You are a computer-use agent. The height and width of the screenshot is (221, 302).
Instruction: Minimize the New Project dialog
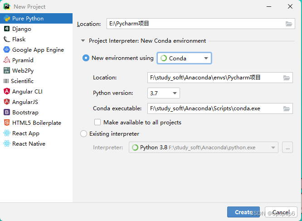(269, 6)
